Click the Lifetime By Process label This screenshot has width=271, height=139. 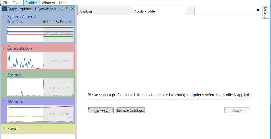57,22
